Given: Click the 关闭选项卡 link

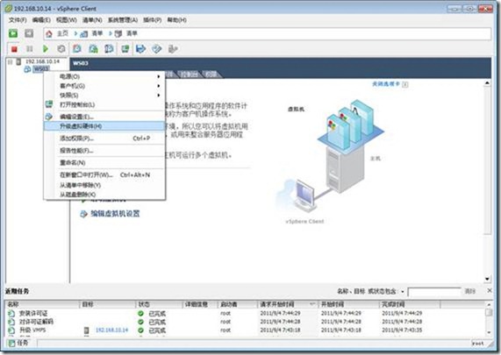Looking at the screenshot, I should coord(386,84).
